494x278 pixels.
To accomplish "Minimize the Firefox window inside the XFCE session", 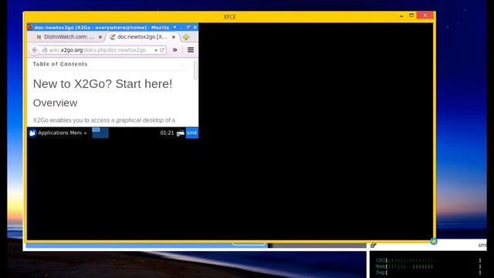I will point(181,28).
